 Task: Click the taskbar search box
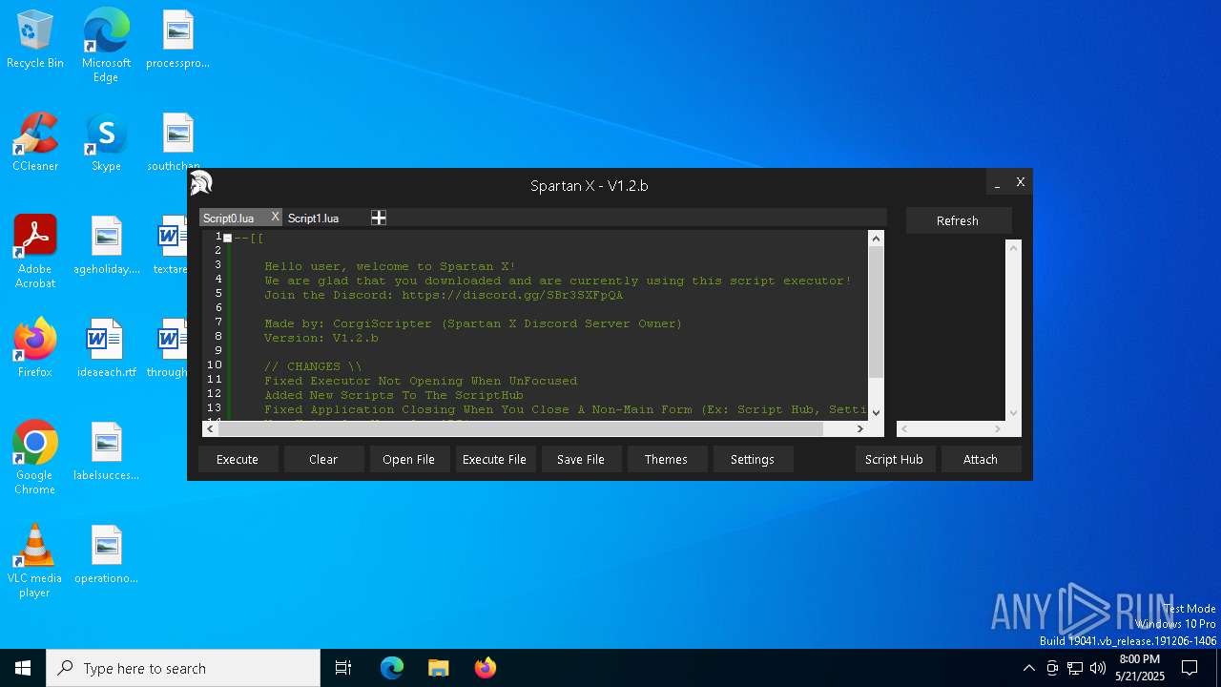coord(183,668)
